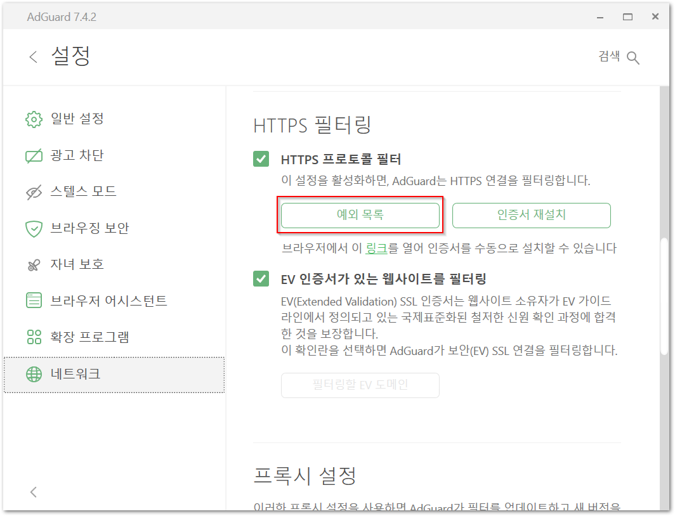
Task: Go to 브라우징 보안 settings
Action: [x=114, y=229]
